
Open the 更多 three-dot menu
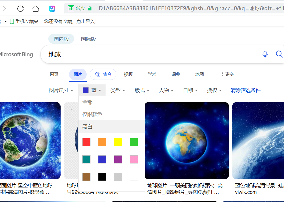pos(228,74)
